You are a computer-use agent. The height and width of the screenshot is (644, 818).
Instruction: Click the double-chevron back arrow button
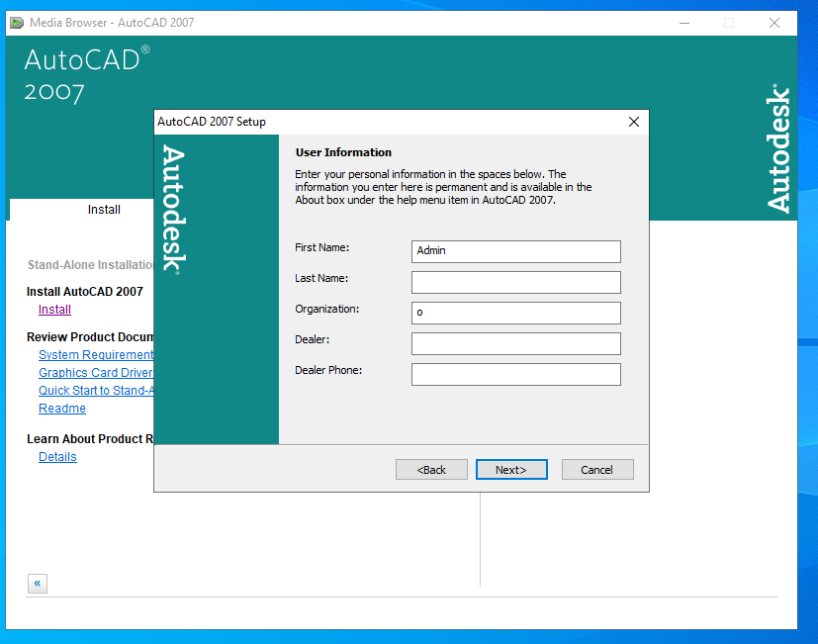coord(38,584)
